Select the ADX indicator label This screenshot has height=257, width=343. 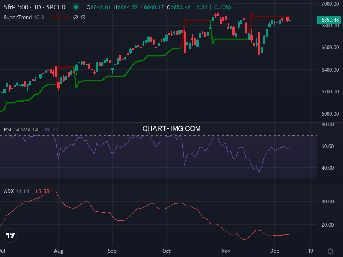pos(9,191)
